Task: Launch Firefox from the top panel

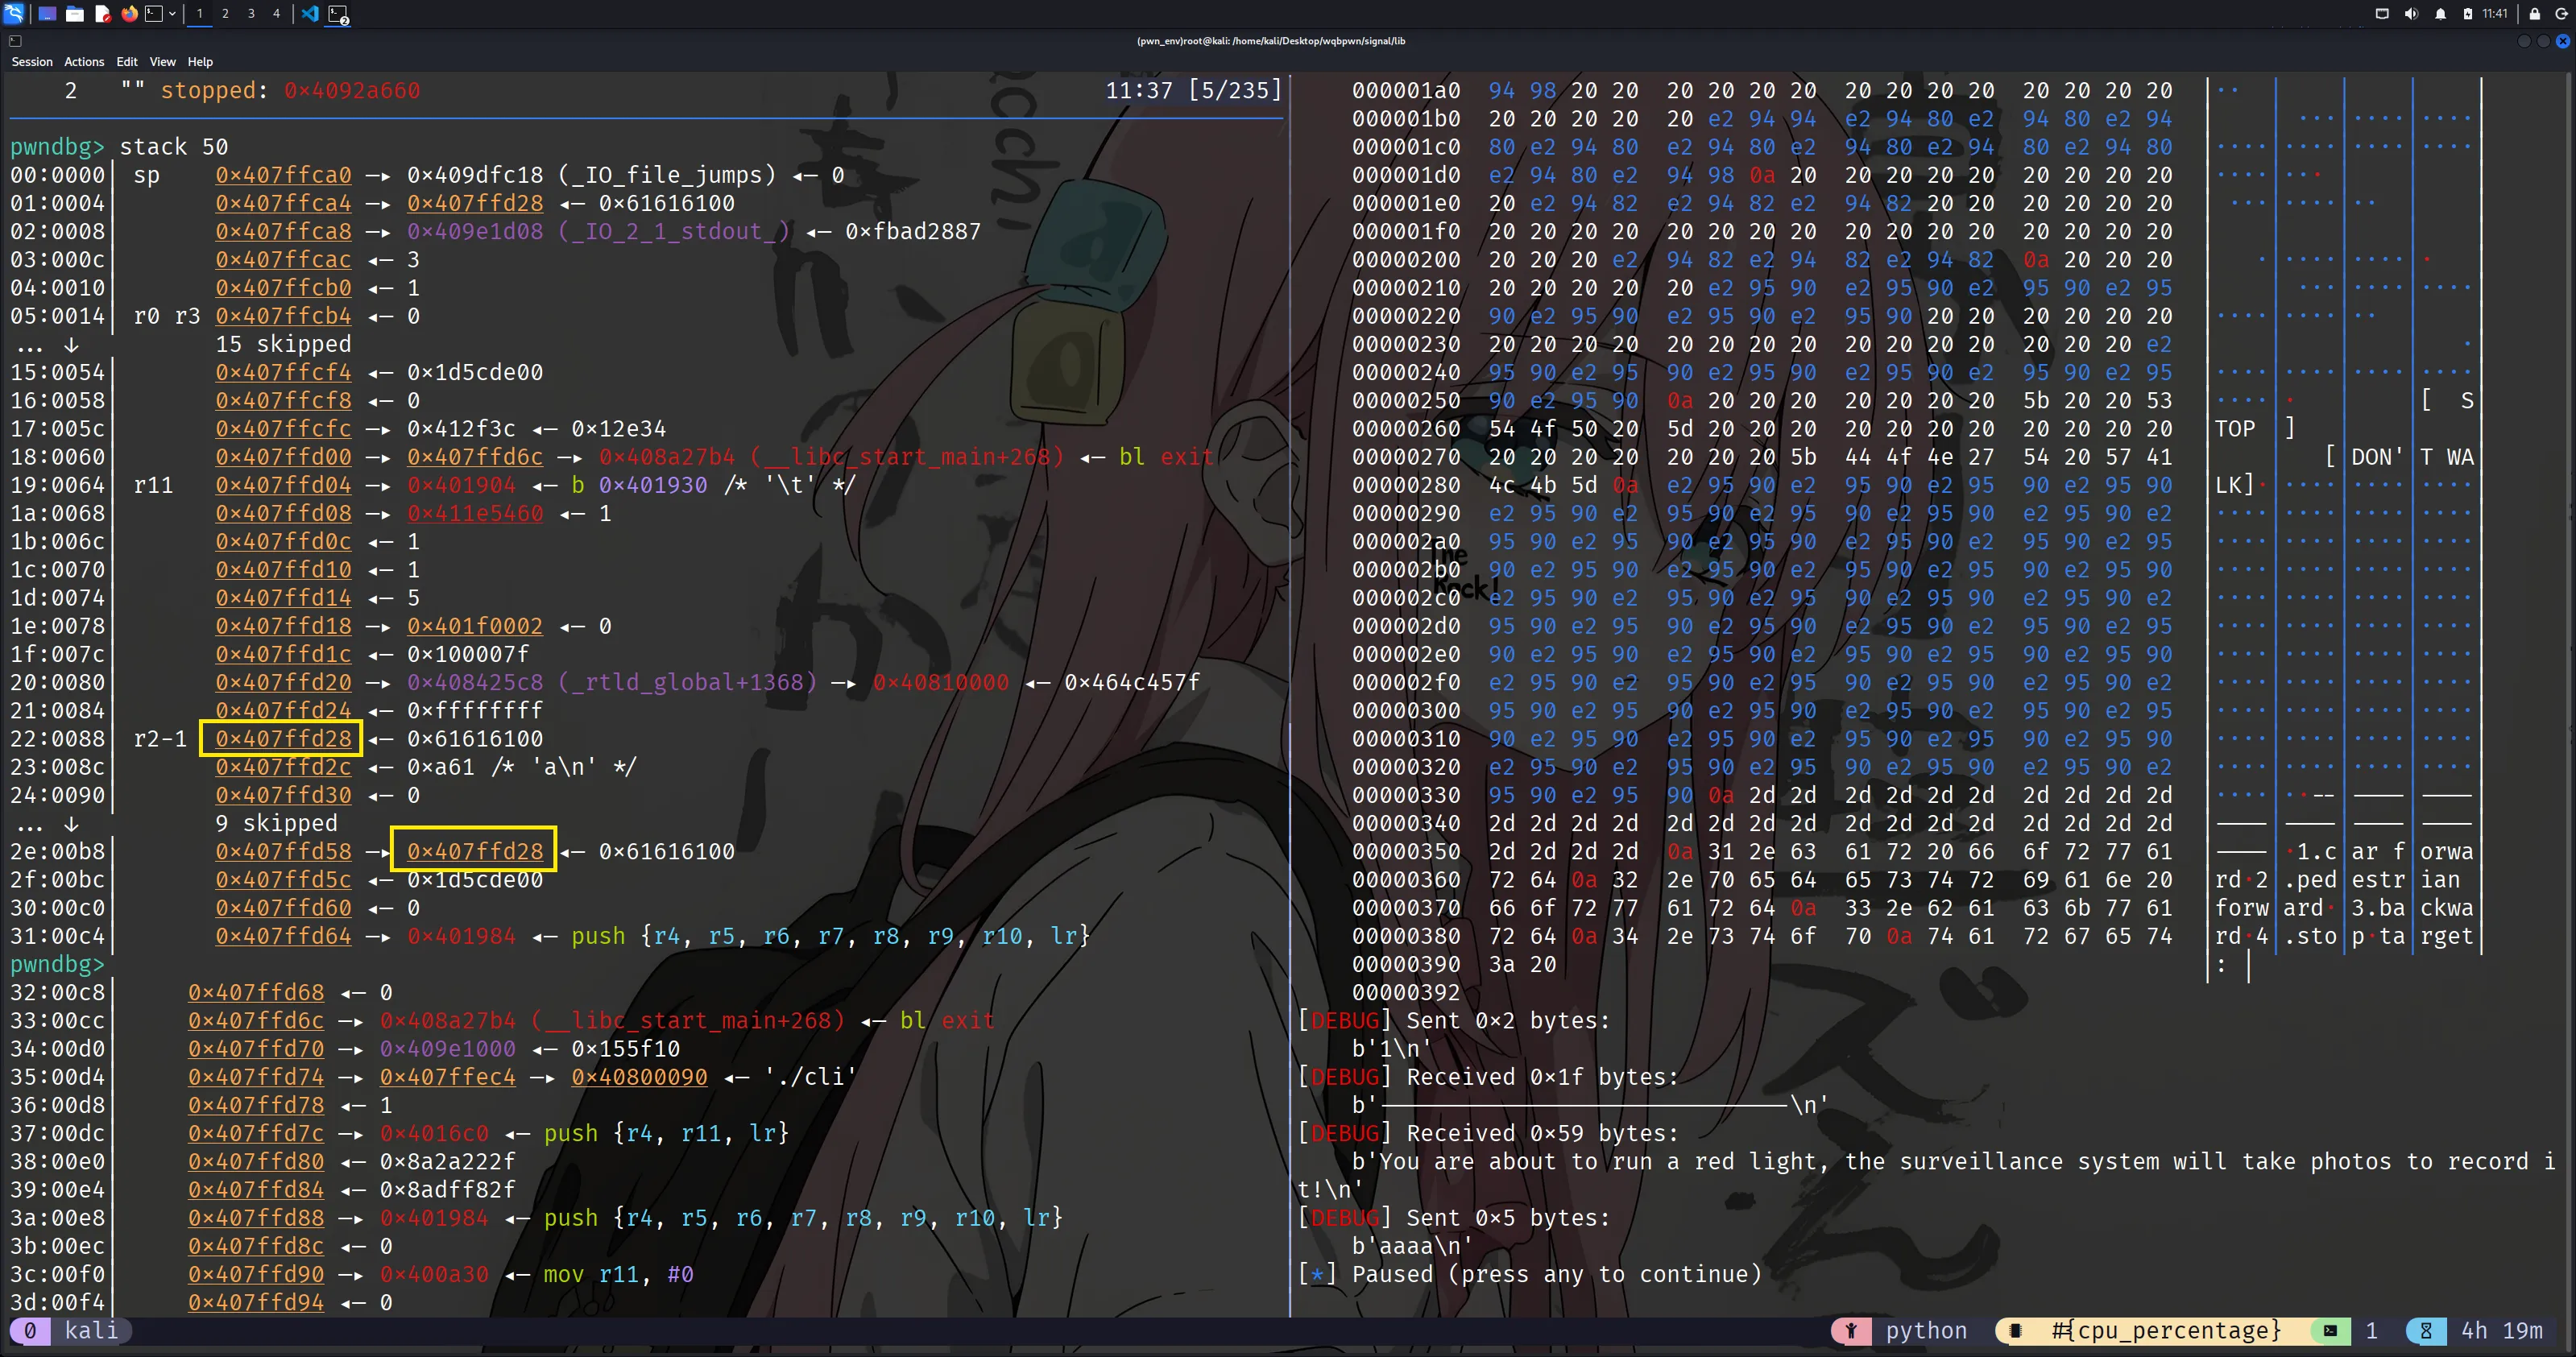Action: point(129,14)
